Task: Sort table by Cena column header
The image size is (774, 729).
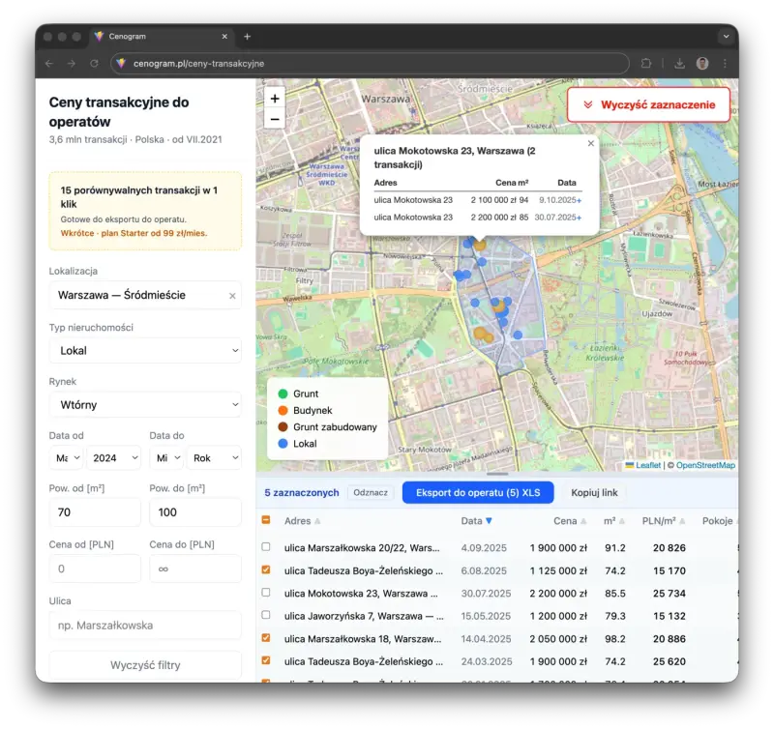Action: coord(565,521)
